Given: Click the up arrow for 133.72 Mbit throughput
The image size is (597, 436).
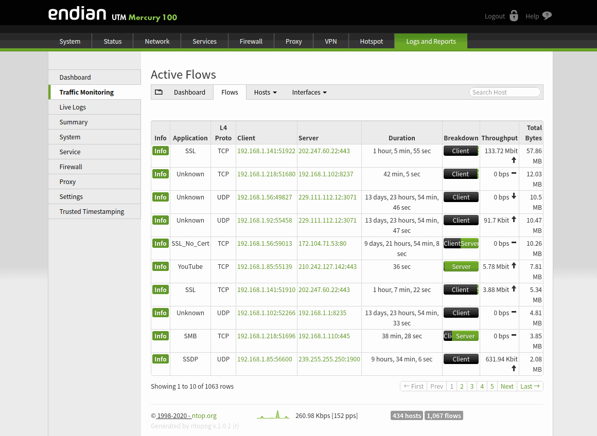Looking at the screenshot, I should [514, 160].
